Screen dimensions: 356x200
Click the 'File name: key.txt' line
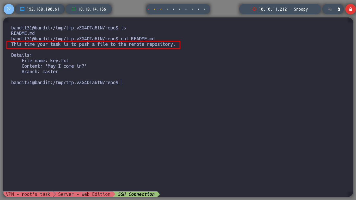(45, 61)
